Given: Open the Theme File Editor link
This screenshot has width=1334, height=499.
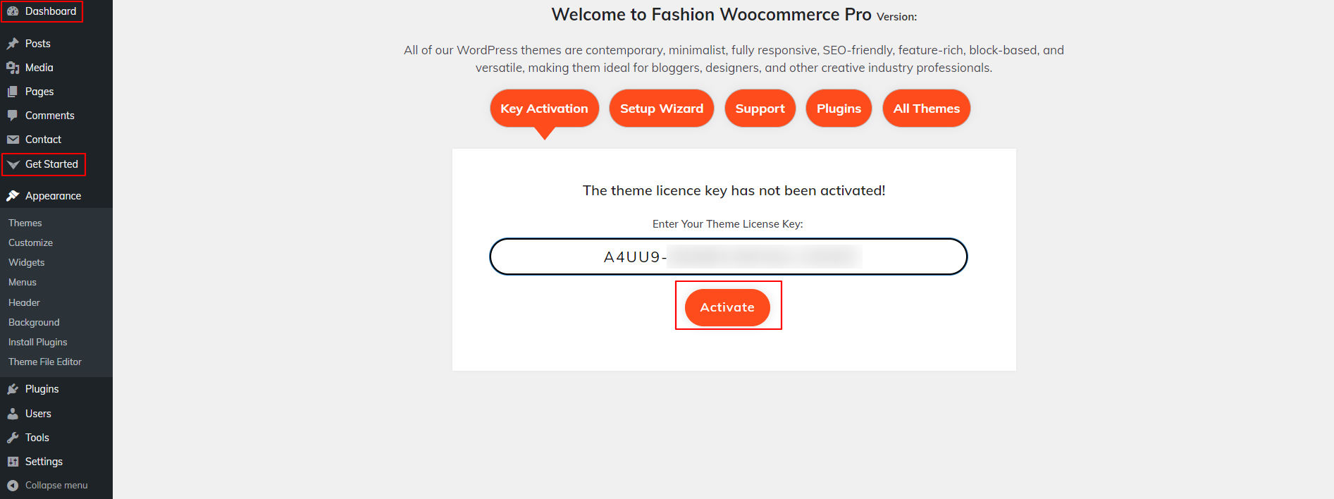Looking at the screenshot, I should pyautogui.click(x=45, y=362).
